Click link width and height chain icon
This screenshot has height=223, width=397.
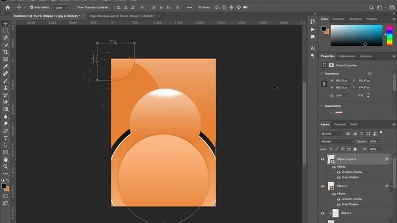324,84
